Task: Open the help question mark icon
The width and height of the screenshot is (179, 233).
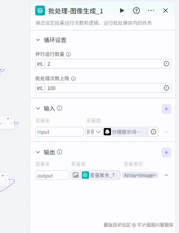Action: (x=136, y=11)
